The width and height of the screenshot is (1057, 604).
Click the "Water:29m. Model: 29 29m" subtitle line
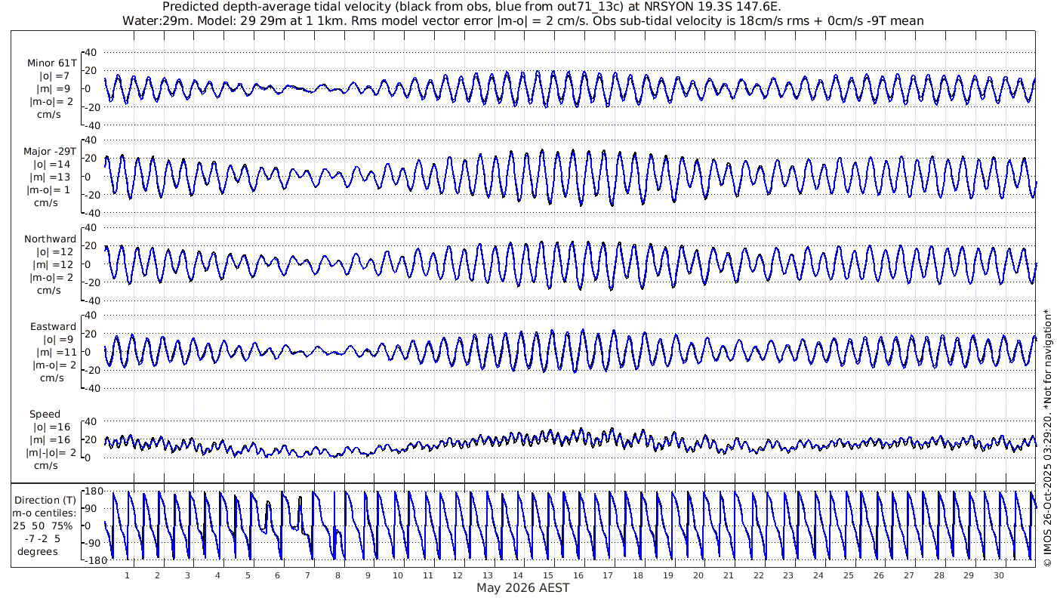coord(522,20)
